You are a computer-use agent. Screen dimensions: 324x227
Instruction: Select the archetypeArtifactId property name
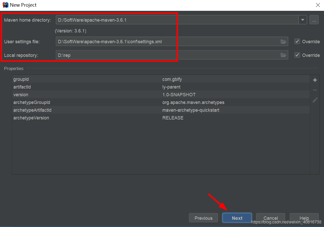(x=32, y=110)
